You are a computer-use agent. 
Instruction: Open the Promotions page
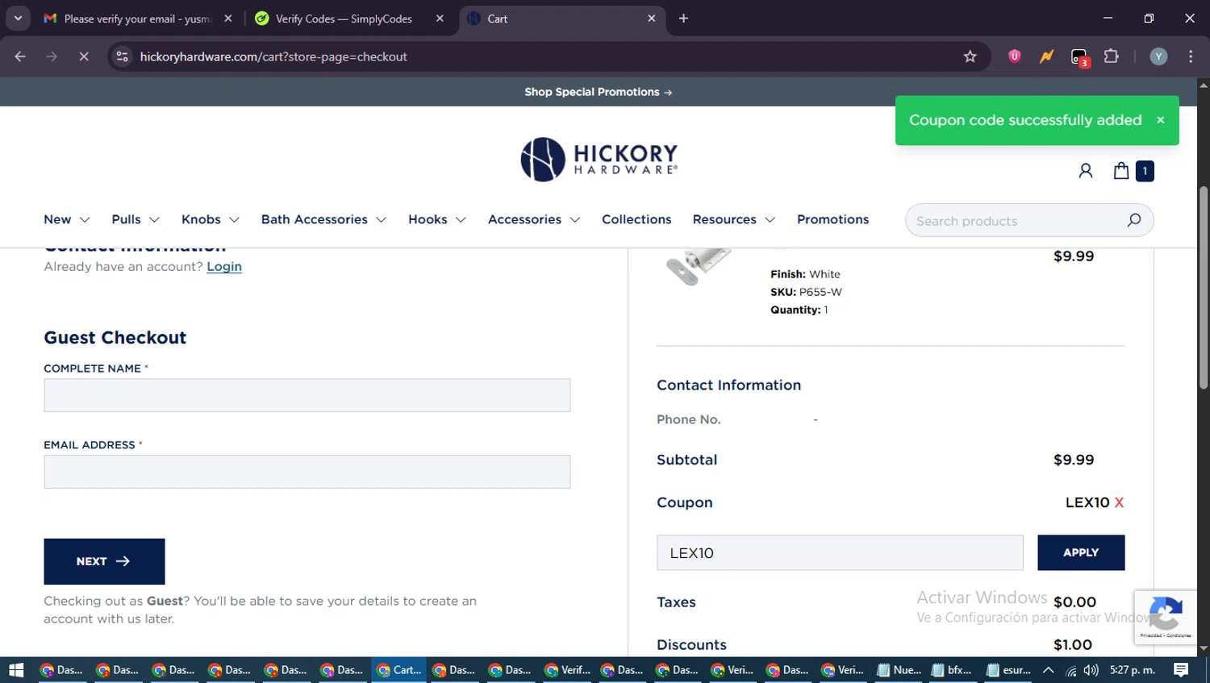click(832, 219)
